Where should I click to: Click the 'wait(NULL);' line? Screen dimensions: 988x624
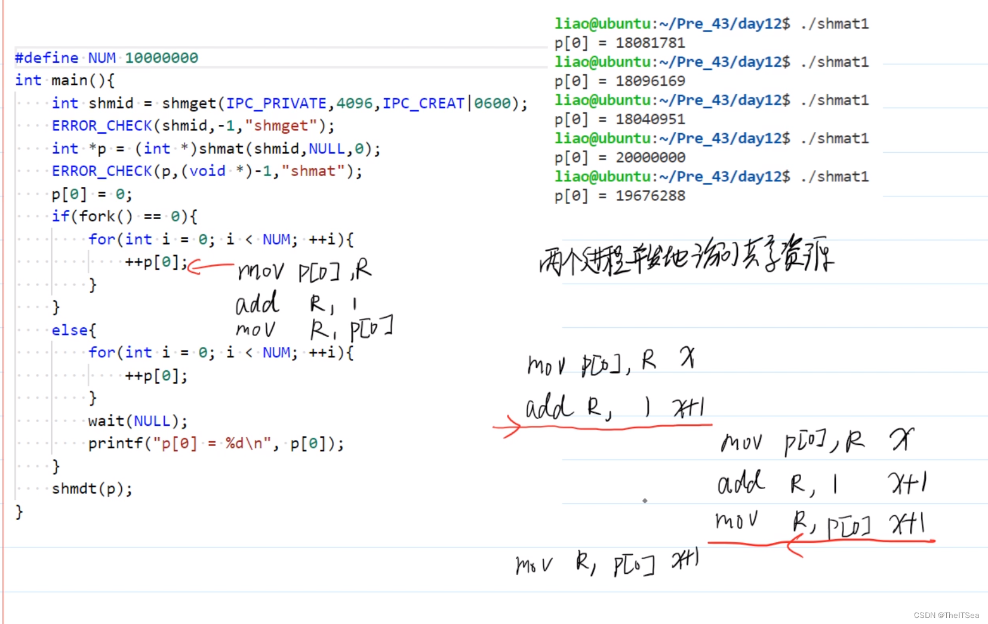(x=138, y=421)
